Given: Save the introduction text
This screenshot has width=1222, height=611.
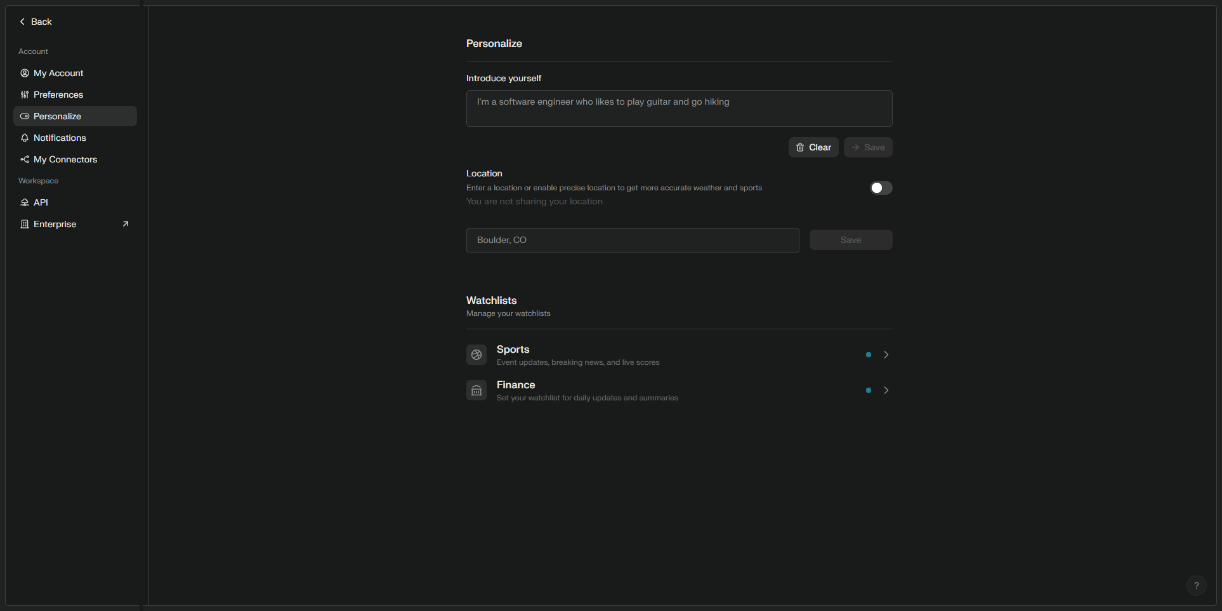Looking at the screenshot, I should [868, 147].
